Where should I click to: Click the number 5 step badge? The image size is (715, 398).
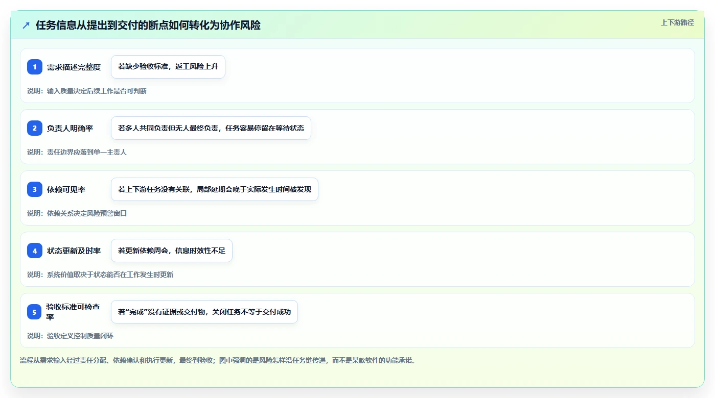pyautogui.click(x=35, y=312)
